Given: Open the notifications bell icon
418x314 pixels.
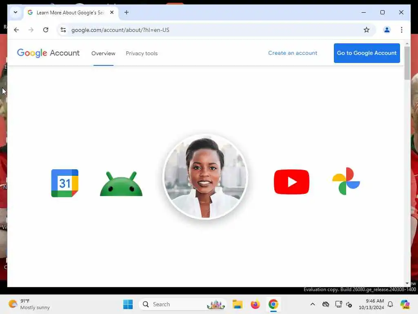Looking at the screenshot, I should point(390,304).
